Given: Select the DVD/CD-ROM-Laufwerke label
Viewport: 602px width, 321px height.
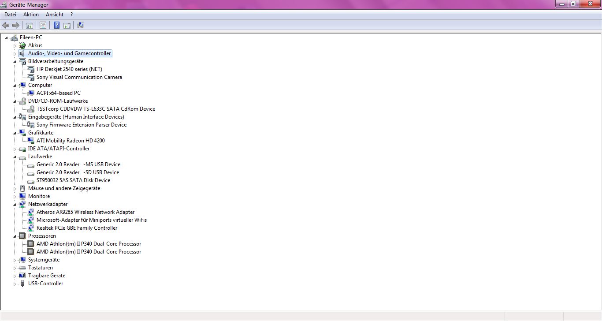Looking at the screenshot, I should (x=58, y=101).
